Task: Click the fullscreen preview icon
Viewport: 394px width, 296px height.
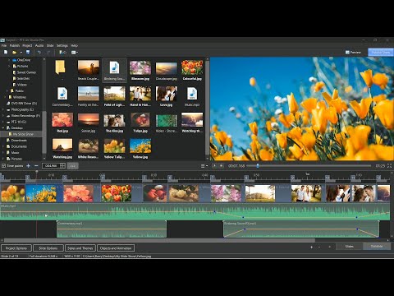Action: 389,166
